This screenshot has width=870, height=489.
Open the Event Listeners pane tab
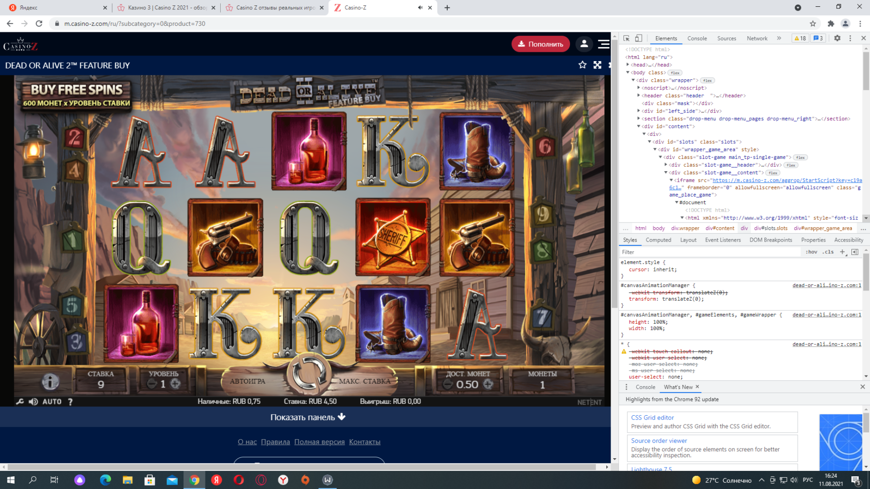(723, 240)
